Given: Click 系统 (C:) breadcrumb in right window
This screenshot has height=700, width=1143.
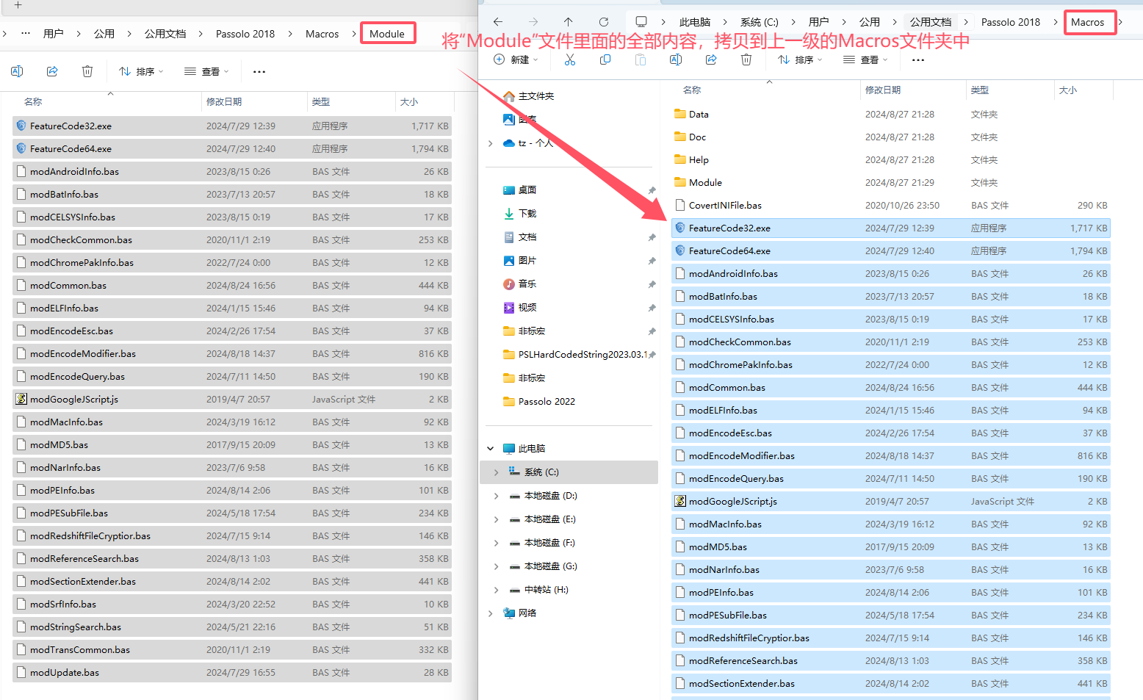Looking at the screenshot, I should [x=760, y=22].
